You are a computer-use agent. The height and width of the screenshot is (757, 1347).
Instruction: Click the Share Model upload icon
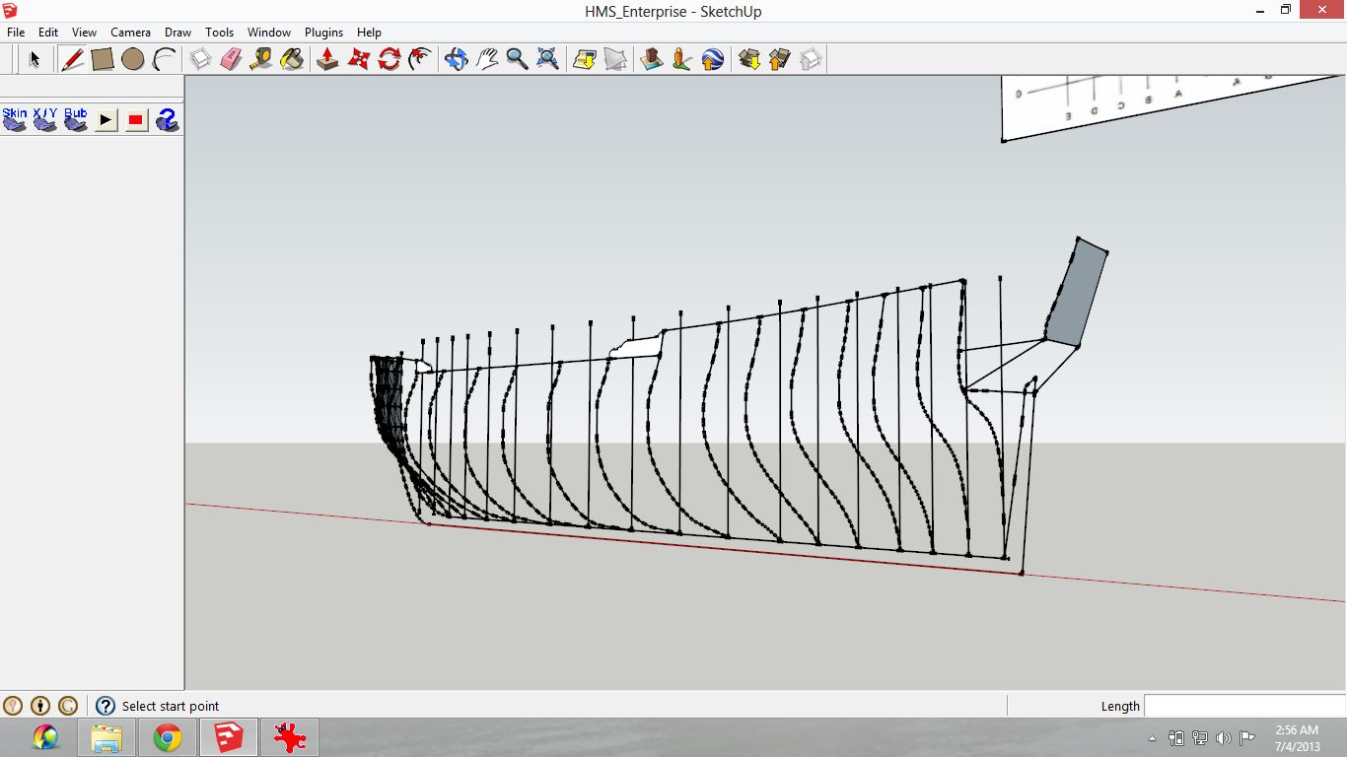(x=780, y=59)
